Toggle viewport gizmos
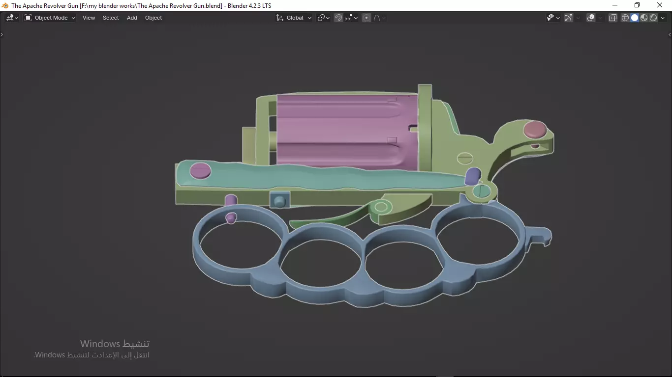Image resolution: width=672 pixels, height=377 pixels. pos(569,18)
